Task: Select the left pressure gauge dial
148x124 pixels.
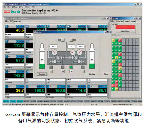Action: (54, 52)
